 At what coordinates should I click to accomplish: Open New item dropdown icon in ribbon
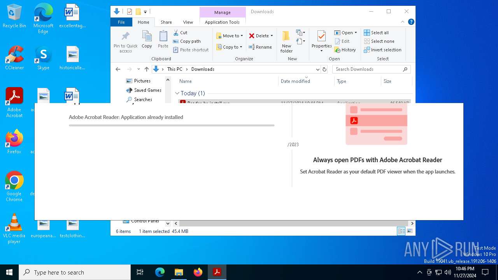pos(301,33)
